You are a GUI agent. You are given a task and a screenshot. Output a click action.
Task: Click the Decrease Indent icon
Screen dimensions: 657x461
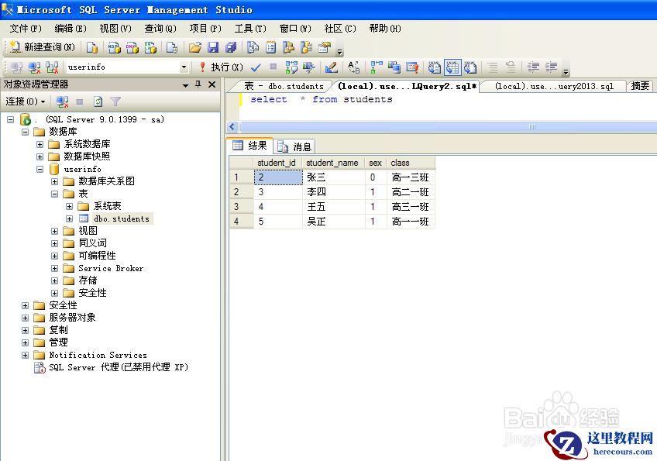point(533,67)
